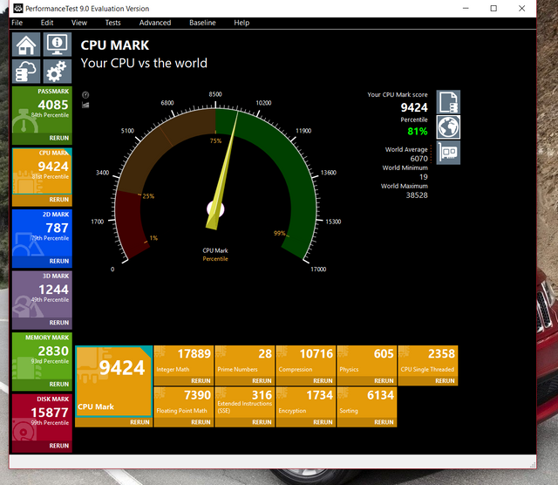The height and width of the screenshot is (485, 558).
Task: Click the small chart view icon
Action: 85,105
